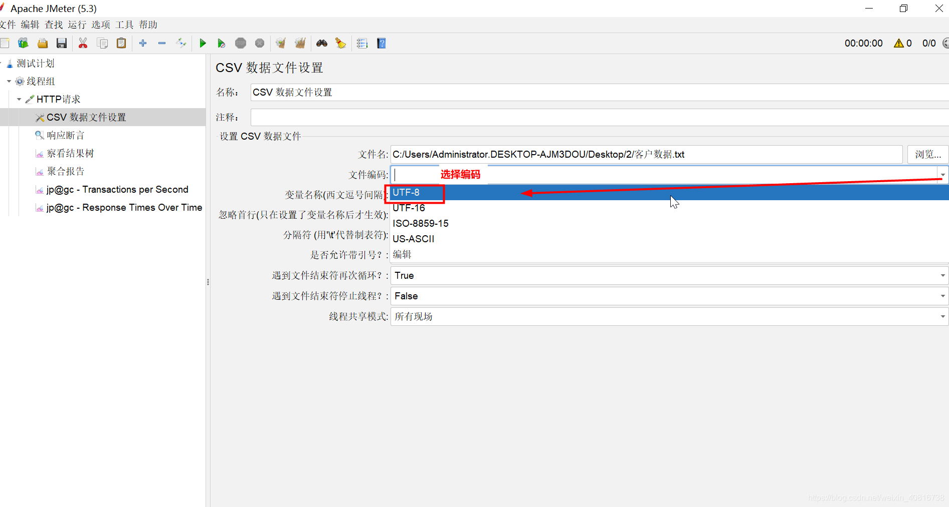Click the 注释 comment field
The height and width of the screenshot is (507, 949).
coord(600,117)
